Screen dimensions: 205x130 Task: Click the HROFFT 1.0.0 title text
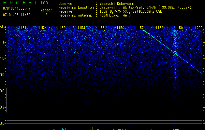[26, 3]
